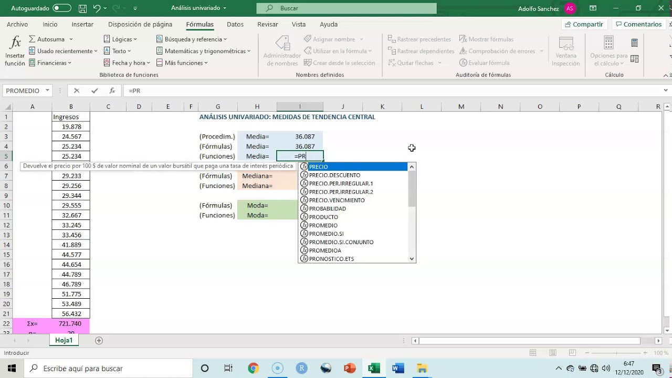Select column M header
The width and height of the screenshot is (672, 378).
[x=461, y=107]
